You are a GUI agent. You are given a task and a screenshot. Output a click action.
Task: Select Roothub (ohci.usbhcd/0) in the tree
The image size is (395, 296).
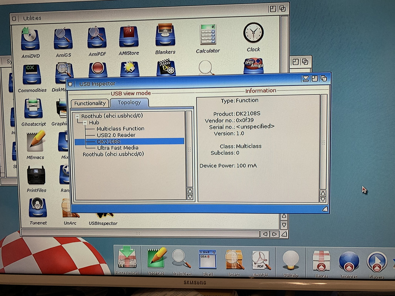point(113,154)
